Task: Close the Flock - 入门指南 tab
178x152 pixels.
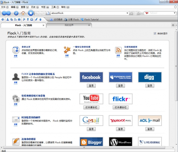Action: tap(43, 25)
